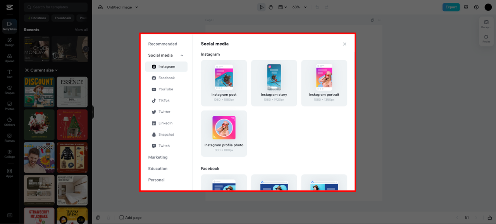Open the help question mark icon
496x224 pixels.
tap(476, 7)
